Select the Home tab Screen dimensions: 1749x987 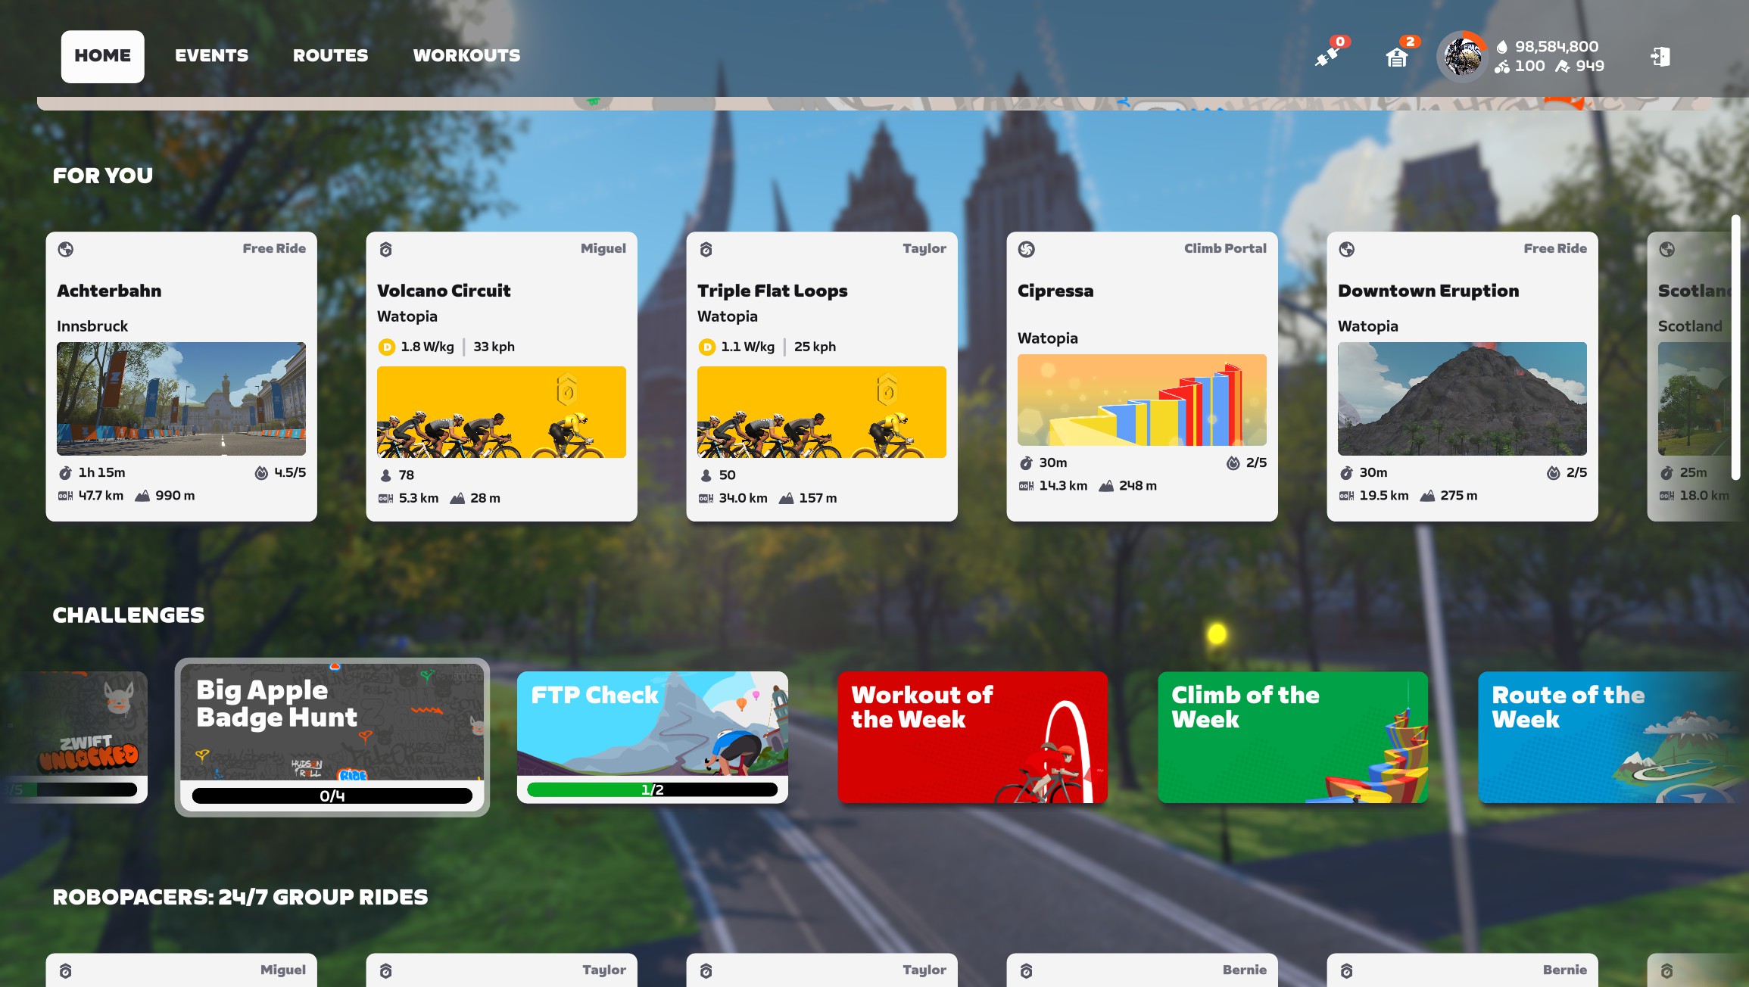click(x=103, y=56)
